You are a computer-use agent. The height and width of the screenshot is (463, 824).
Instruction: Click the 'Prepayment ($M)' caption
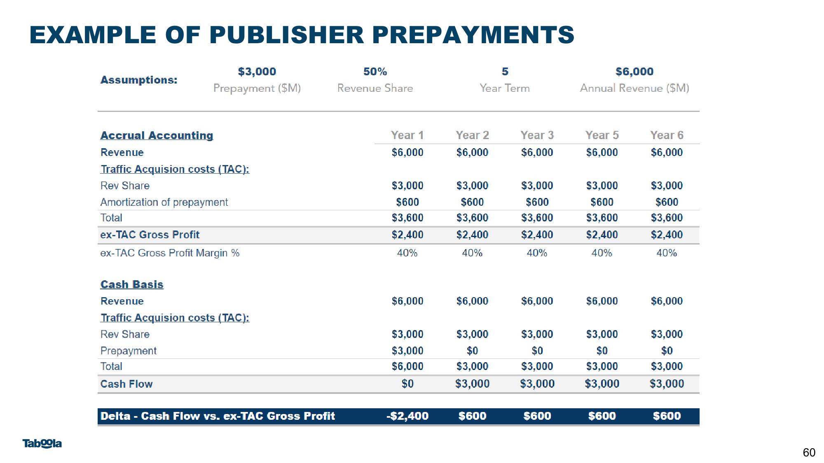tap(257, 88)
